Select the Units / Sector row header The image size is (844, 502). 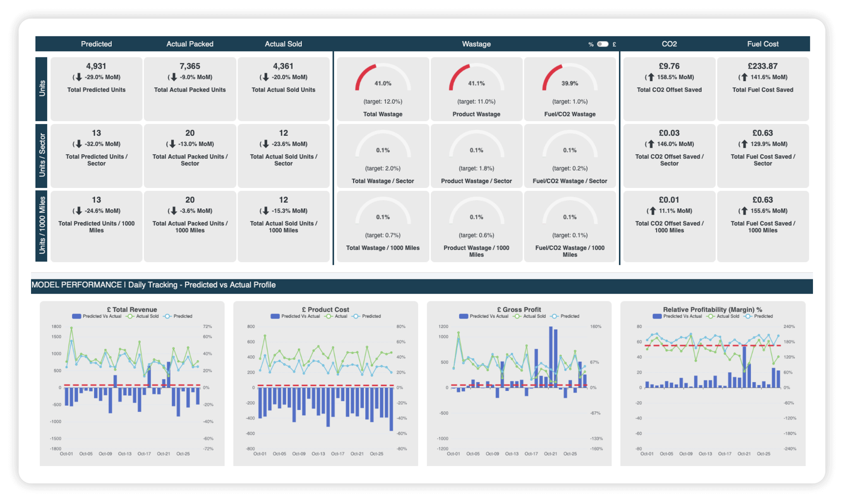[42, 155]
